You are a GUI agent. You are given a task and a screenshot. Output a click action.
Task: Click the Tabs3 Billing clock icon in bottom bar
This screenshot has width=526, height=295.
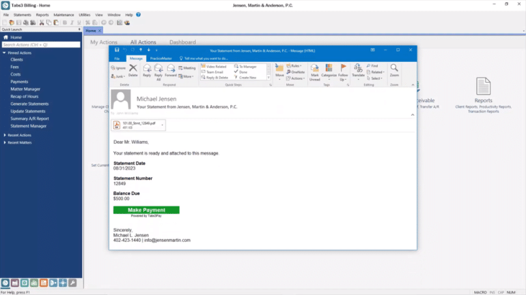5,283
